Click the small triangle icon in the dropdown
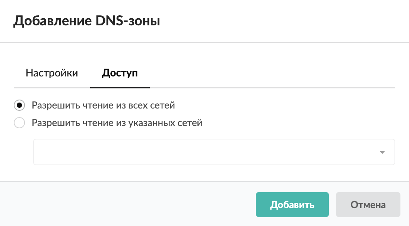 (x=382, y=152)
